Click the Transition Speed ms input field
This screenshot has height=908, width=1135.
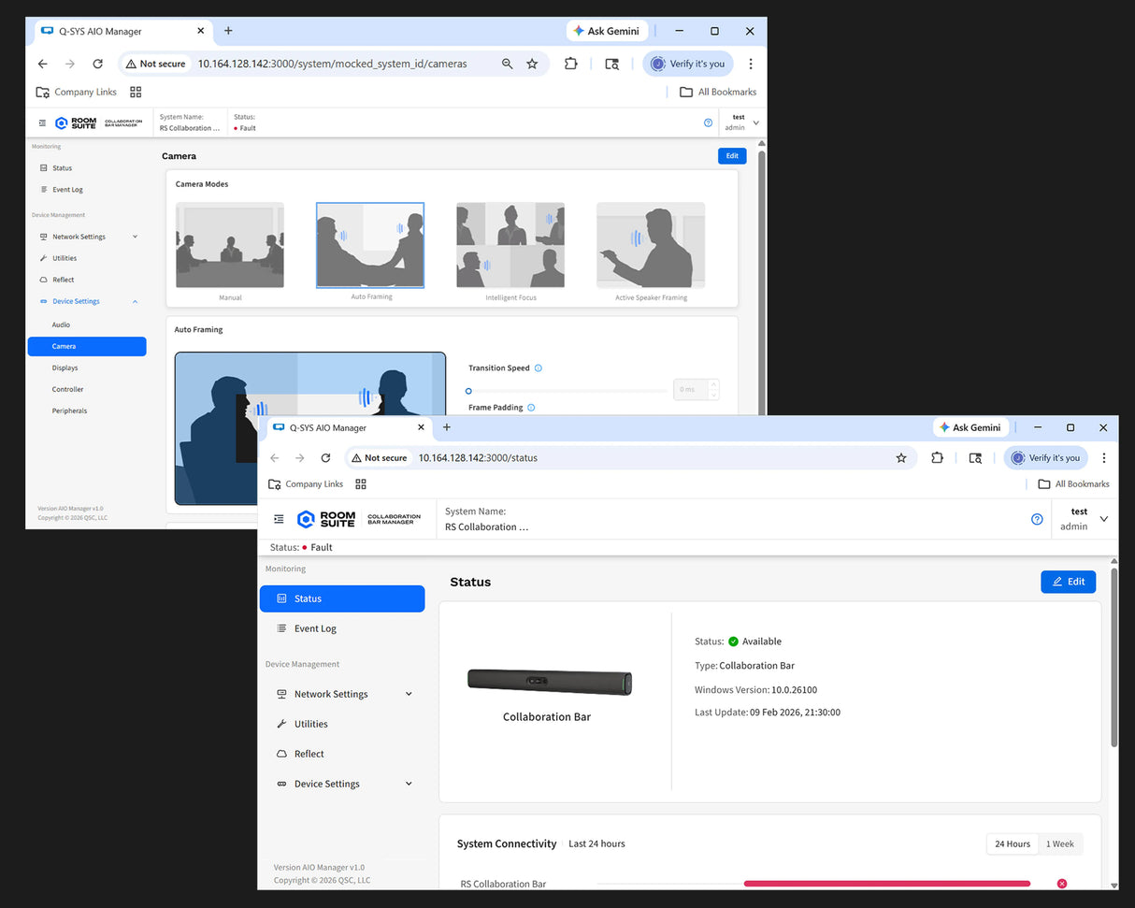pyautogui.click(x=691, y=389)
